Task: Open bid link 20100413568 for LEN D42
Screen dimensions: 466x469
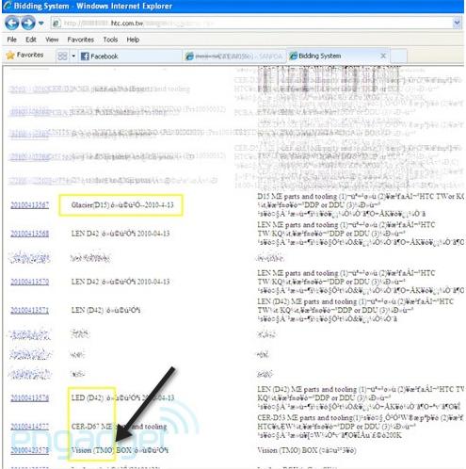Action: coord(30,234)
